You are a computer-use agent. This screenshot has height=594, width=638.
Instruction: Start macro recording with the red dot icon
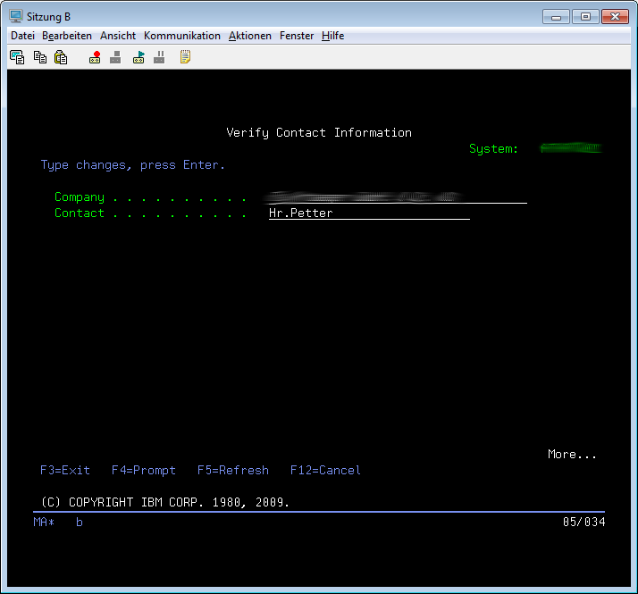[x=95, y=57]
